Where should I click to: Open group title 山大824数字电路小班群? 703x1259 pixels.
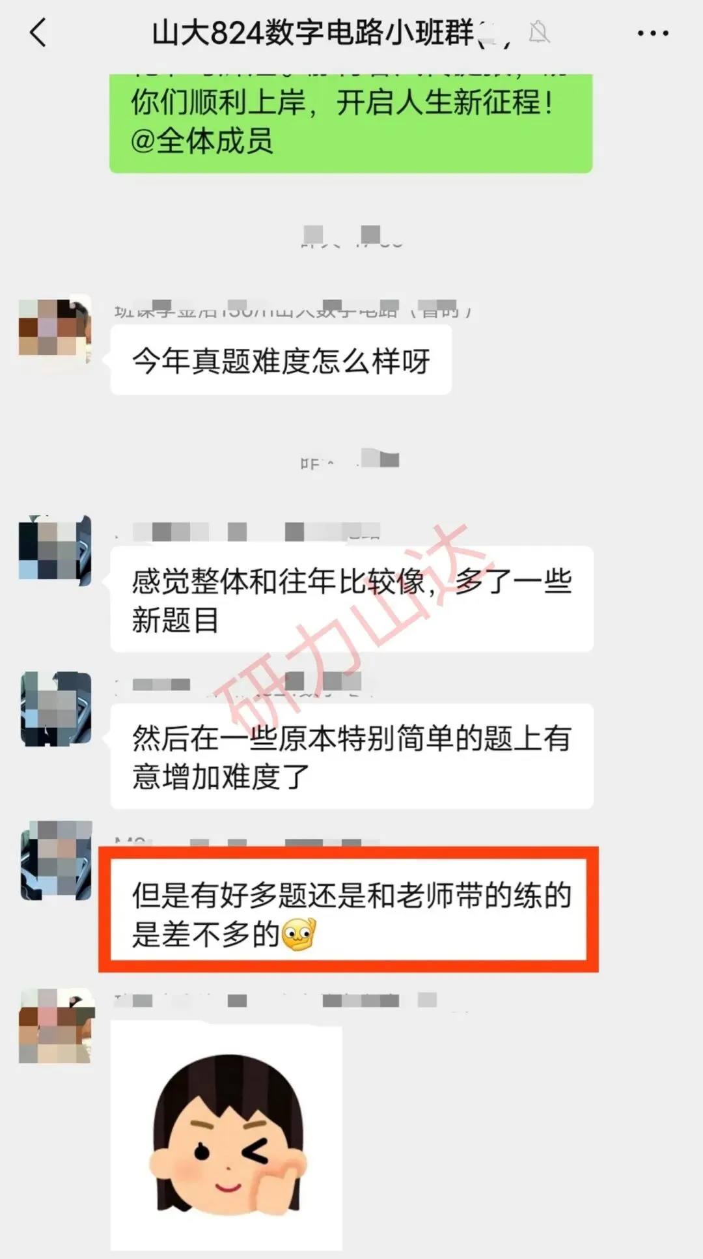pyautogui.click(x=314, y=33)
